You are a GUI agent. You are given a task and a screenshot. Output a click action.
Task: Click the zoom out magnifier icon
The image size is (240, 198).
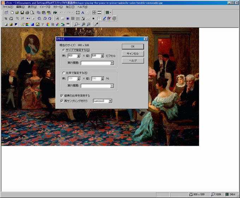(89, 24)
